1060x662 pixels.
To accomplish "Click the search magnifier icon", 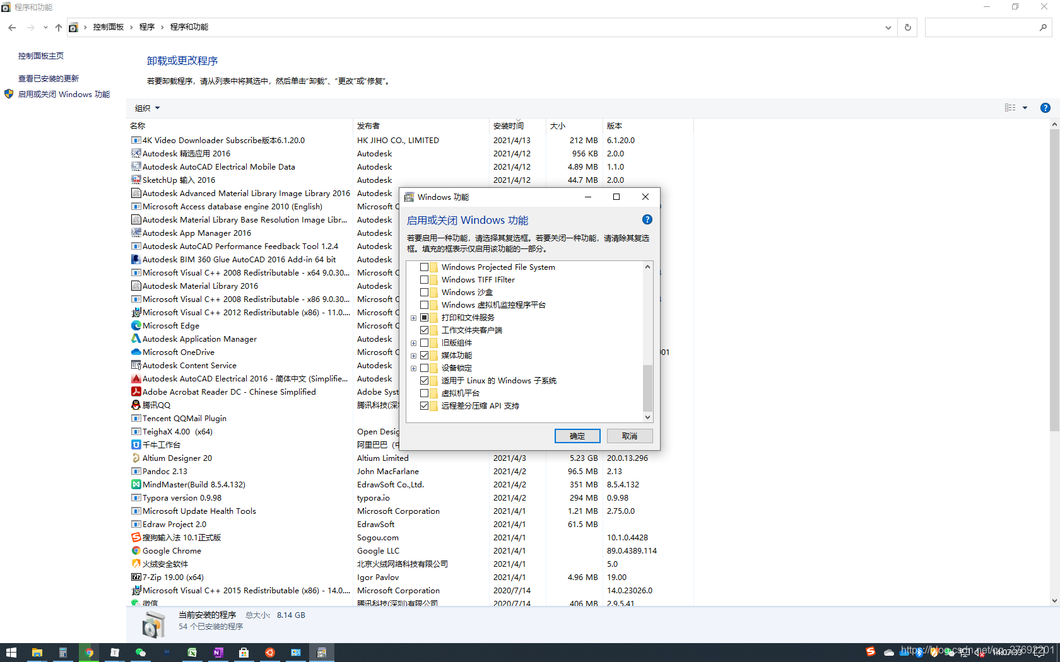I will tap(1043, 27).
